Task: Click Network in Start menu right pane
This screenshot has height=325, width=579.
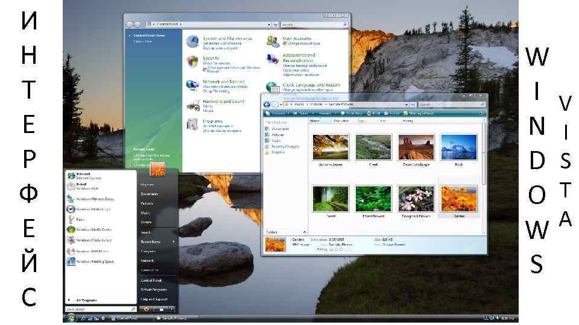Action: click(147, 261)
